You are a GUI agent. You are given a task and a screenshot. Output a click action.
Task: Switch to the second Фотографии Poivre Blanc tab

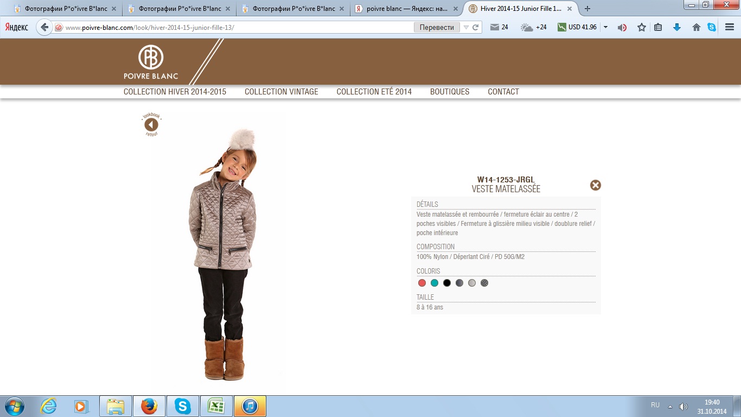[179, 9]
